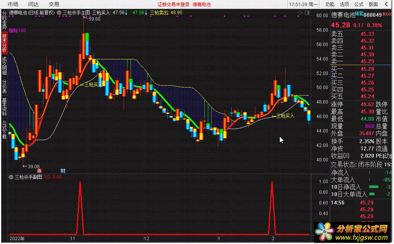Click the 39.08 low price label
The height and width of the screenshot is (244, 394).
(33, 166)
